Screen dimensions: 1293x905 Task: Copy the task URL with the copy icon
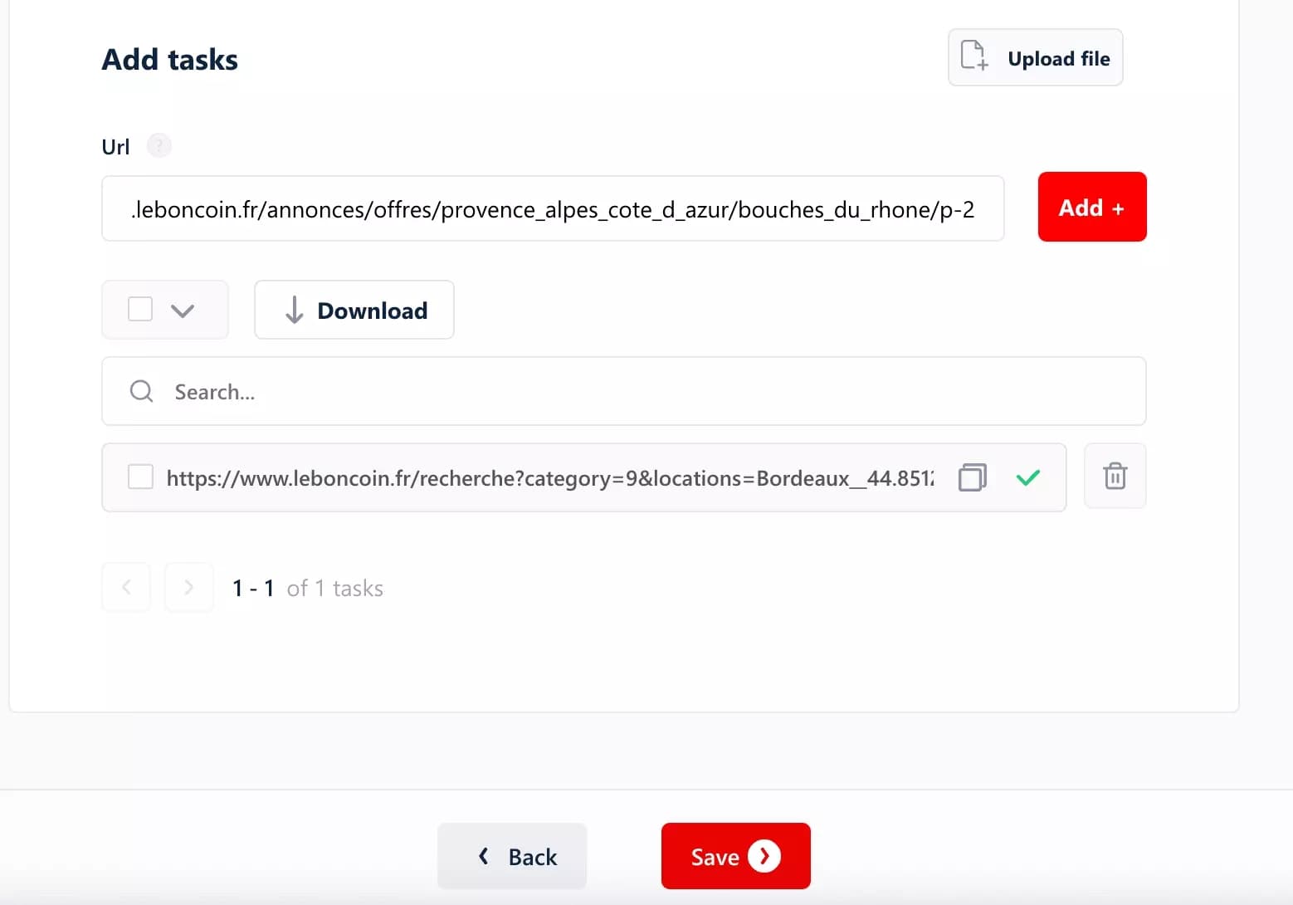972,477
